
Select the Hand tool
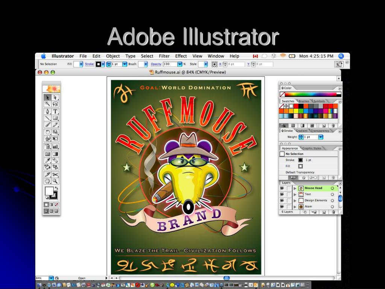(48, 181)
